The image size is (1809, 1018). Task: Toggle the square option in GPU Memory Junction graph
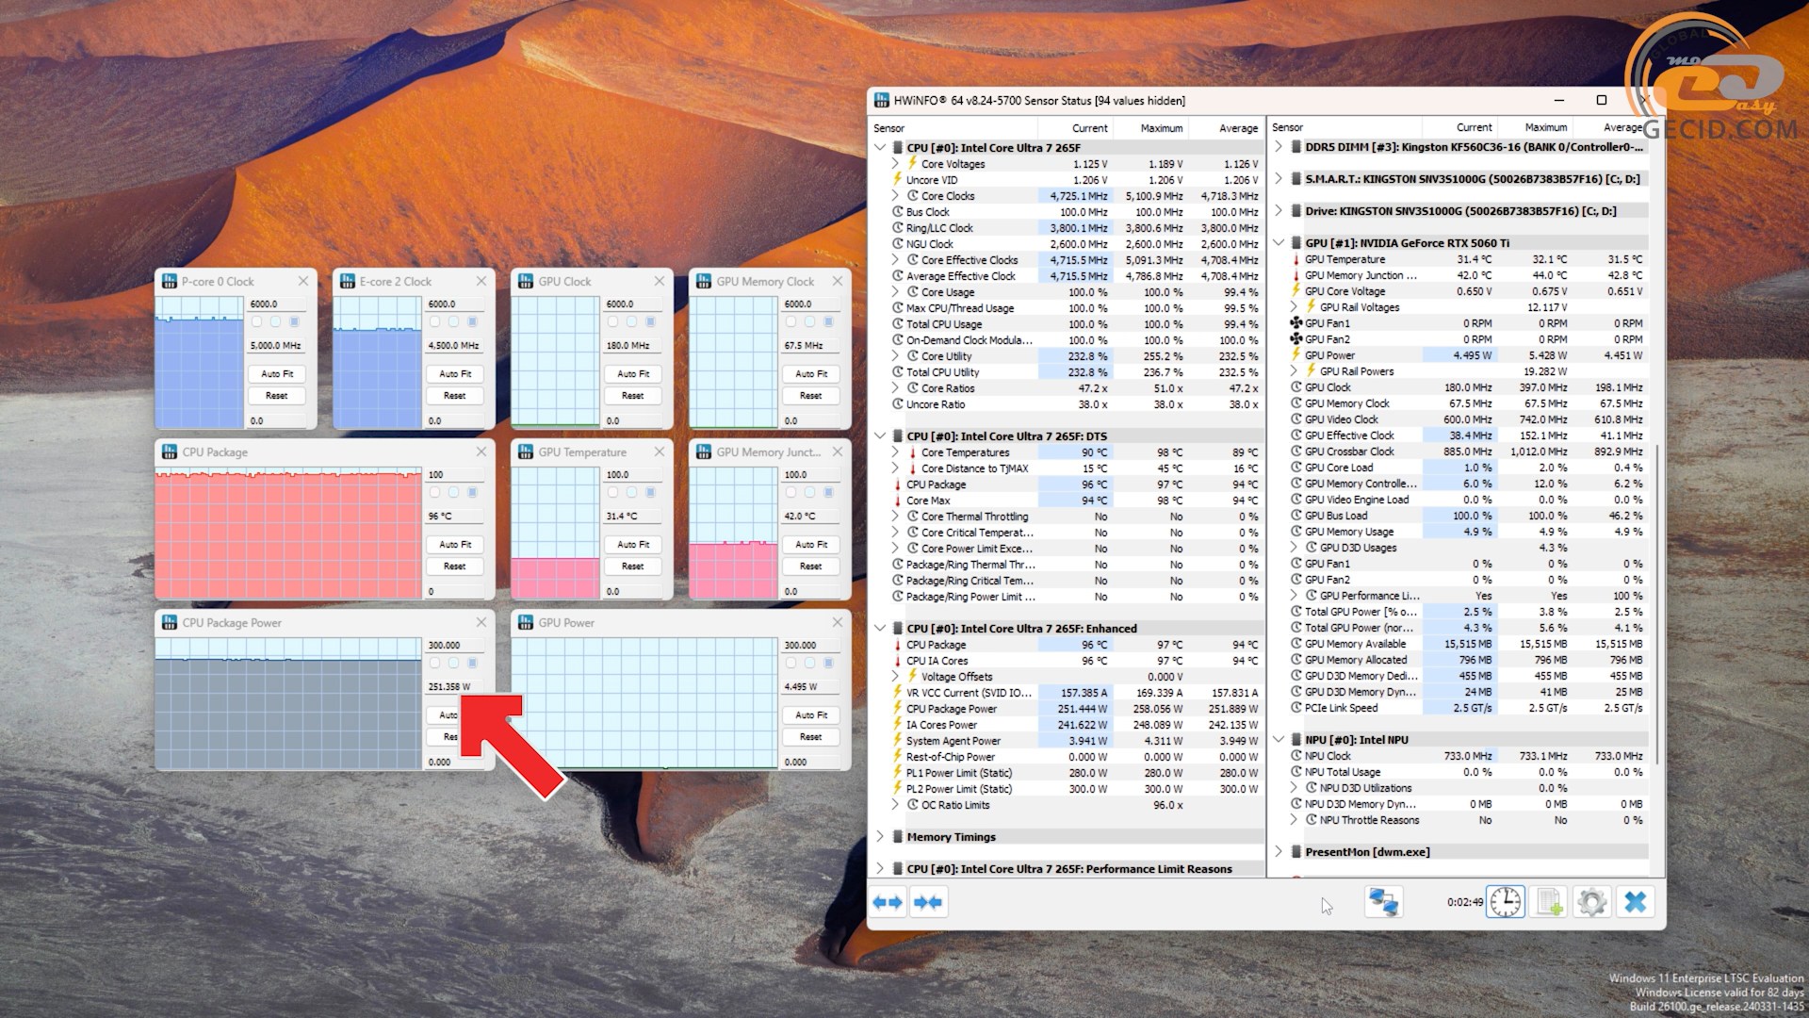pyautogui.click(x=828, y=492)
